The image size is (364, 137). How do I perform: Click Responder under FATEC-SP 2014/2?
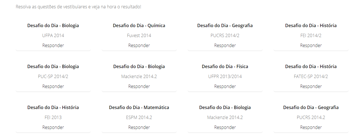click(x=311, y=86)
